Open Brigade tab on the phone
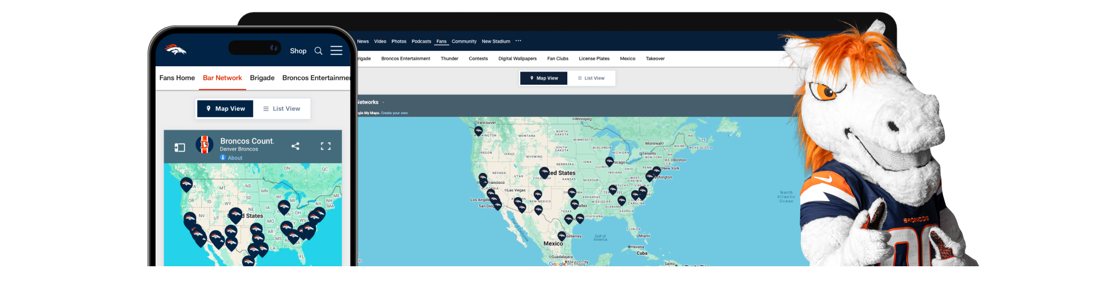The height and width of the screenshot is (287, 1107). pos(262,78)
